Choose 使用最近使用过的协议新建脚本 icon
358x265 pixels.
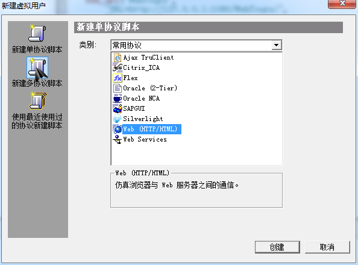pos(38,101)
